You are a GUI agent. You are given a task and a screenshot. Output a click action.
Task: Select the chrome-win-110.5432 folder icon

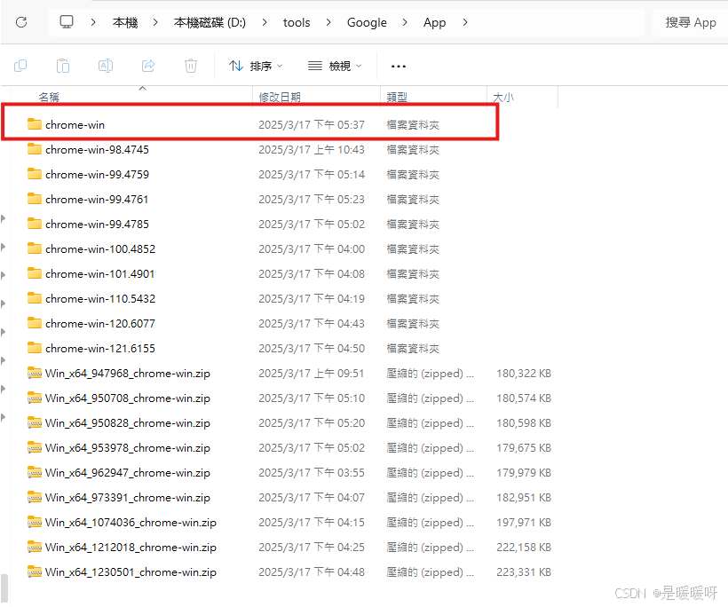(x=35, y=298)
